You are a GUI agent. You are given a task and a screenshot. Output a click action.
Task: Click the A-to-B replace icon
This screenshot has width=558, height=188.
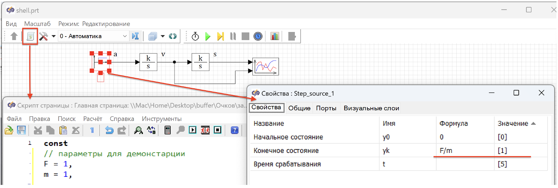pos(151,130)
